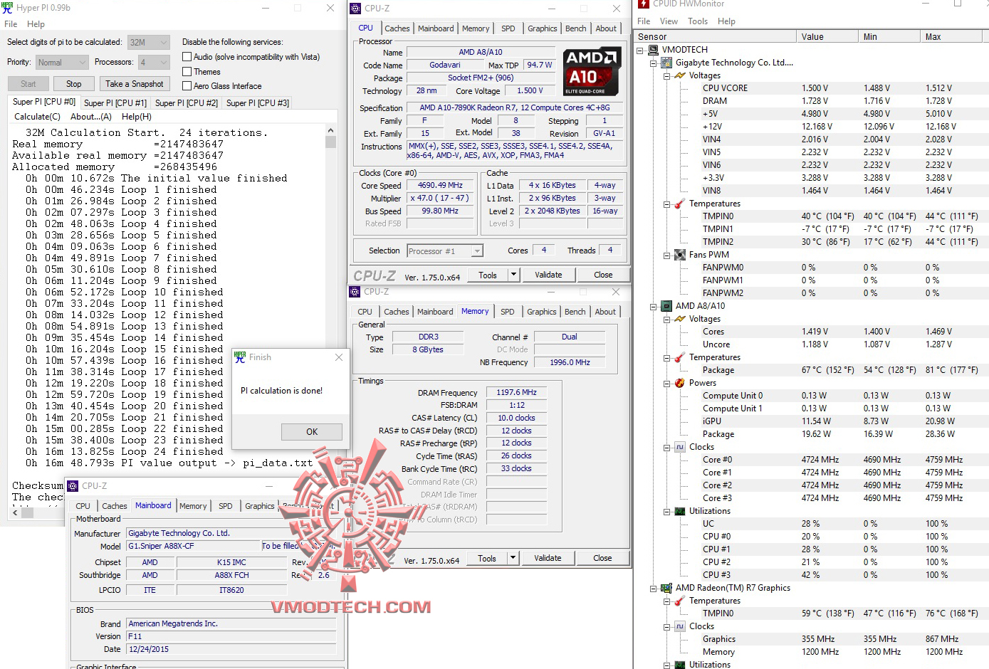This screenshot has width=989, height=669.
Task: Collapse the VMODTECH tree node
Action: click(x=639, y=51)
